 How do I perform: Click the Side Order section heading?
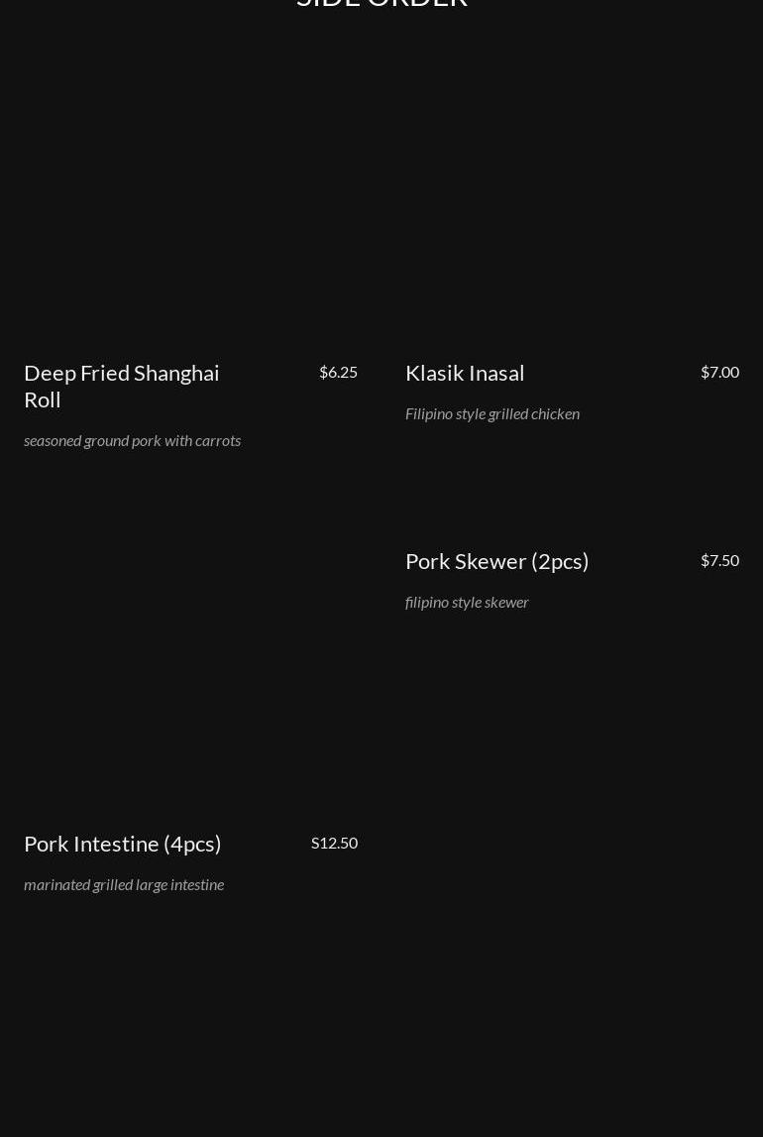pos(381,4)
